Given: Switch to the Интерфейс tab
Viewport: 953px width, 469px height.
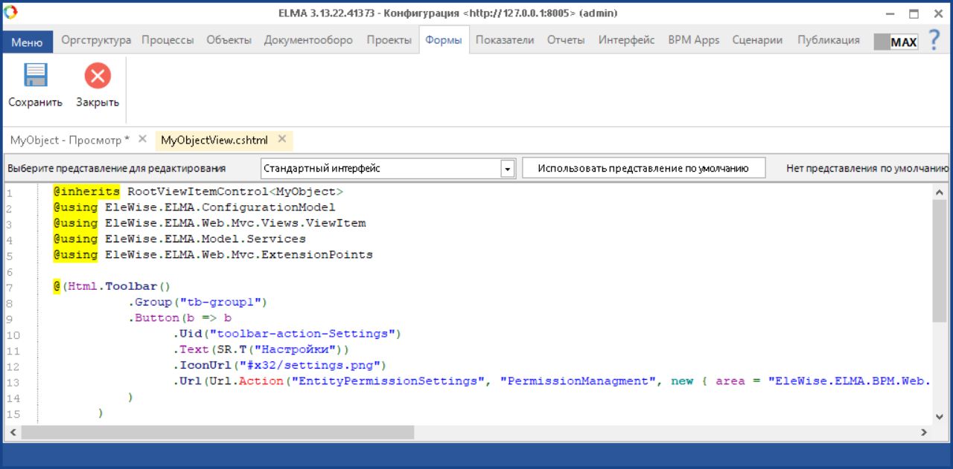Looking at the screenshot, I should (626, 40).
